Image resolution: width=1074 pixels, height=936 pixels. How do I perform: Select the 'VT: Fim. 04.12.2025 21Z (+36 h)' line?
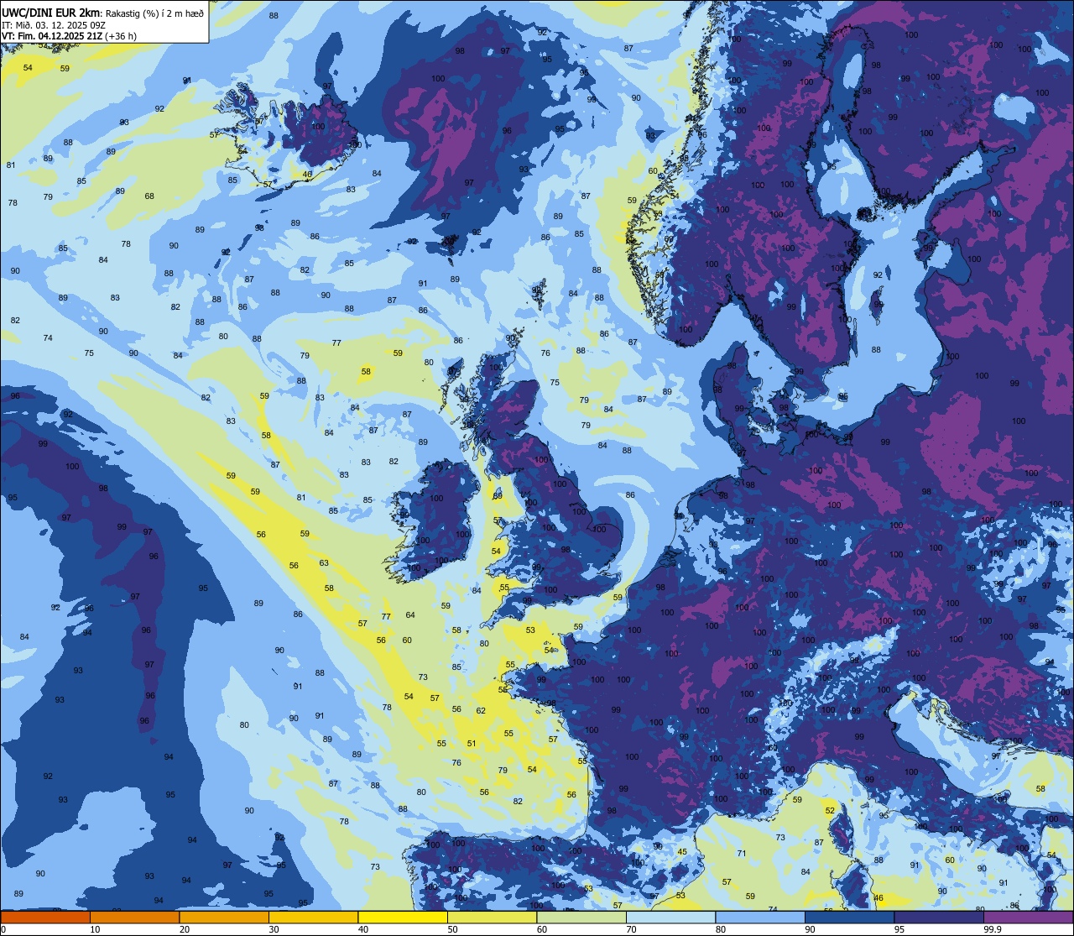(70, 36)
